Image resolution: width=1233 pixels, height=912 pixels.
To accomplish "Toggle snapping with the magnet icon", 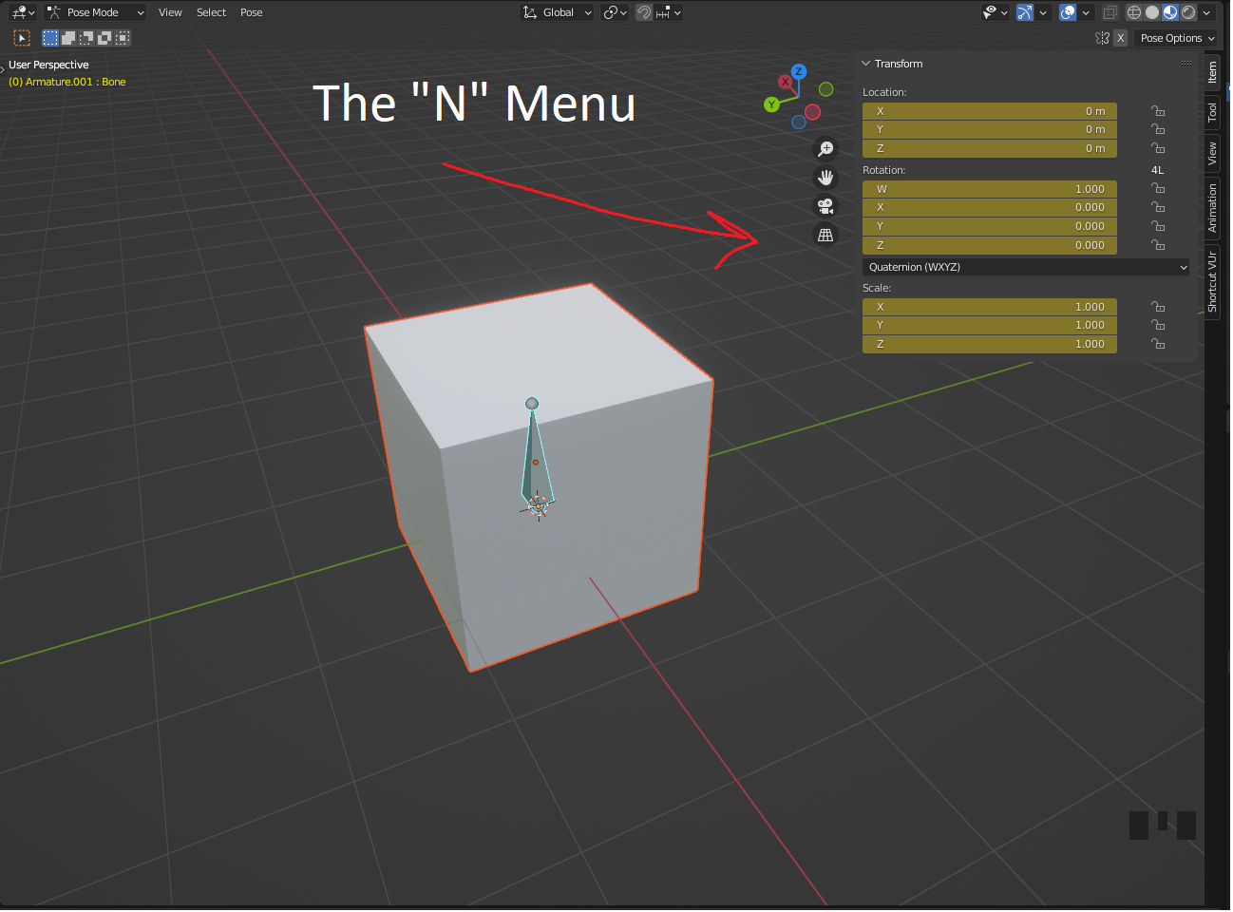I will pos(645,12).
